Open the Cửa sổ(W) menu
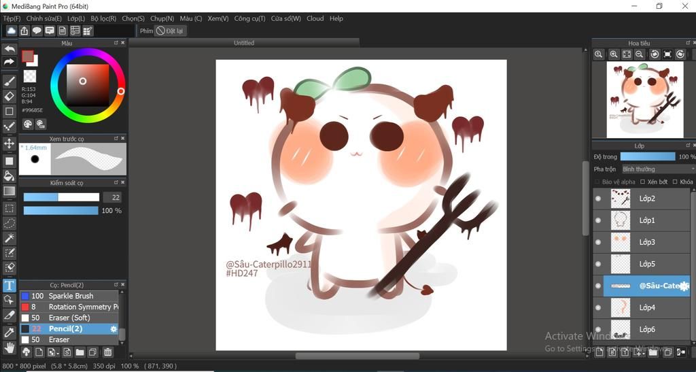The image size is (696, 372). coord(286,18)
